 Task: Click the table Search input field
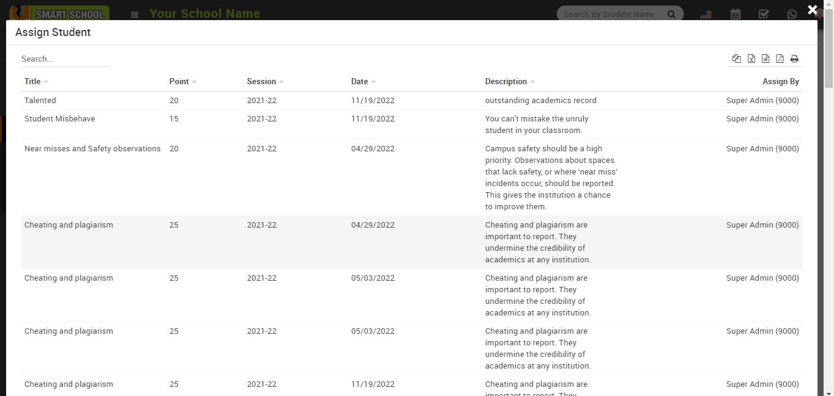[x=65, y=59]
